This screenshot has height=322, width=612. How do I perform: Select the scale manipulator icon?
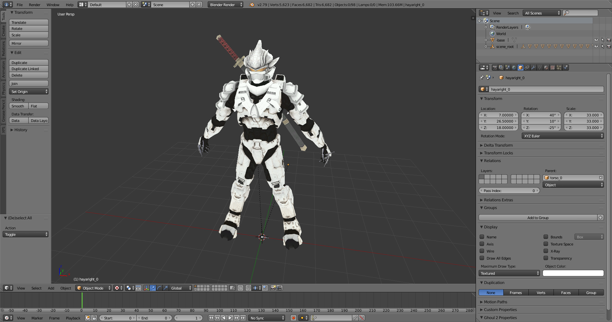(166, 288)
